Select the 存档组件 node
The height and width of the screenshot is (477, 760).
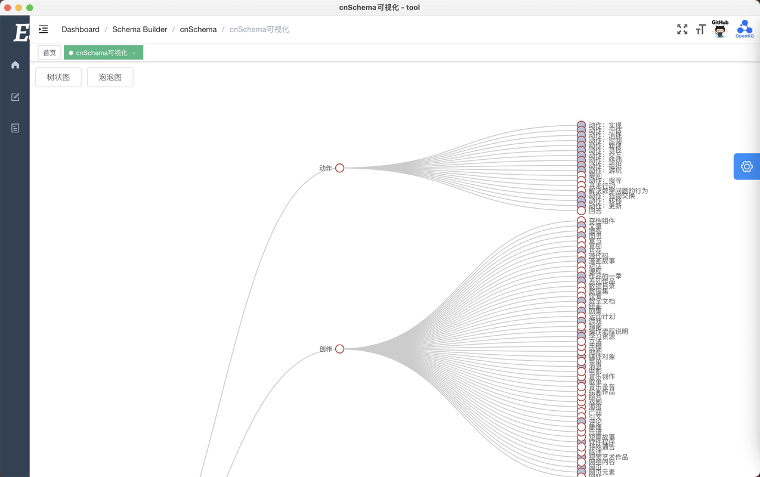point(581,221)
